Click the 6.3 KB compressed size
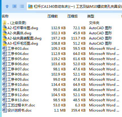The height and width of the screenshot is (117, 122). click(80, 105)
